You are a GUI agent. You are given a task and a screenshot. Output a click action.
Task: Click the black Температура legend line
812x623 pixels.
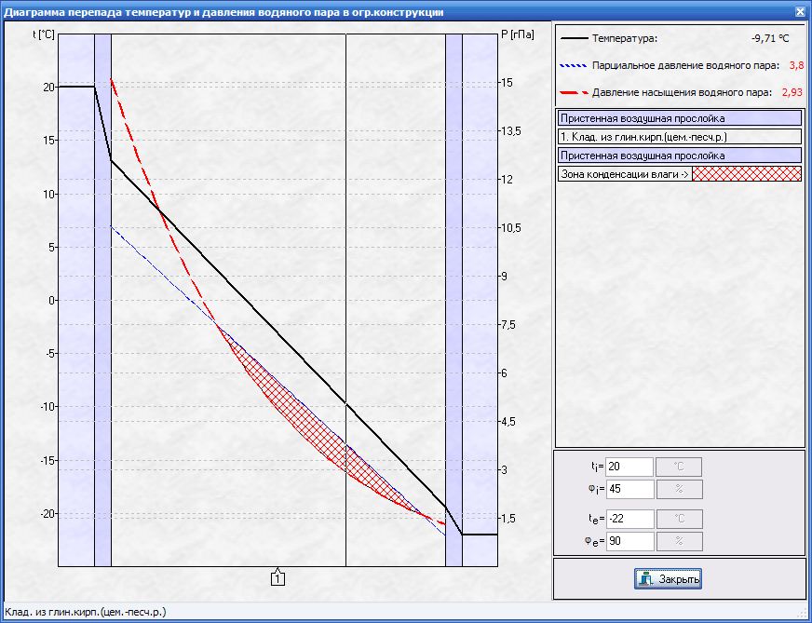tap(575, 39)
